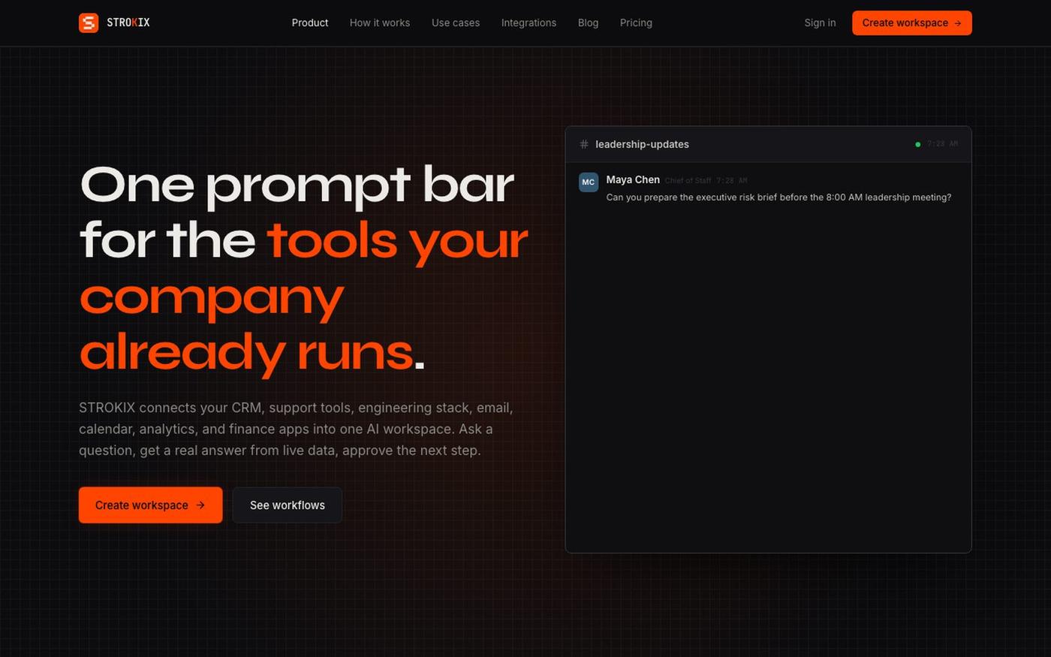Click the hero Create workspace button
The width and height of the screenshot is (1051, 657).
point(150,505)
